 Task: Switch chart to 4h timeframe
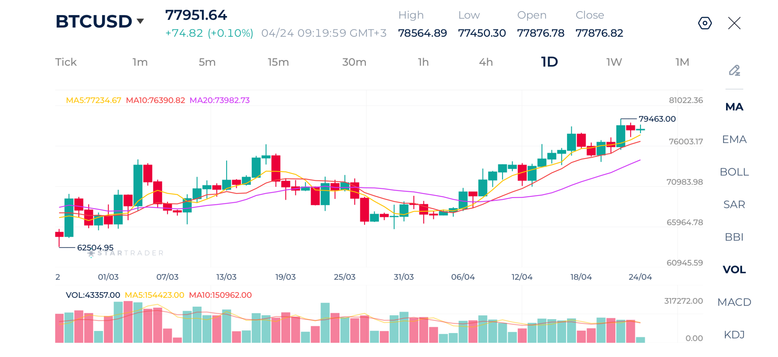[x=486, y=62]
